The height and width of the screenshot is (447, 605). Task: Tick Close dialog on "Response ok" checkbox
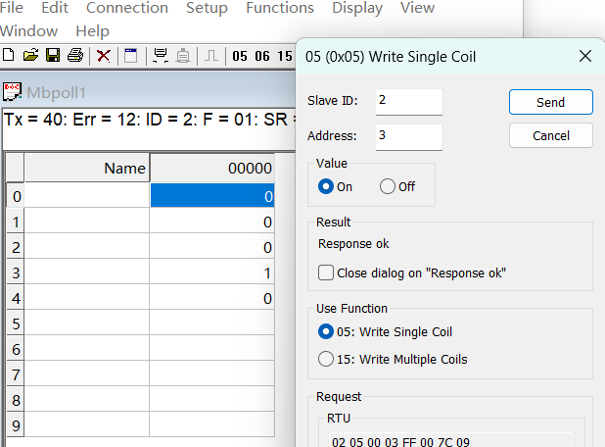click(x=326, y=273)
